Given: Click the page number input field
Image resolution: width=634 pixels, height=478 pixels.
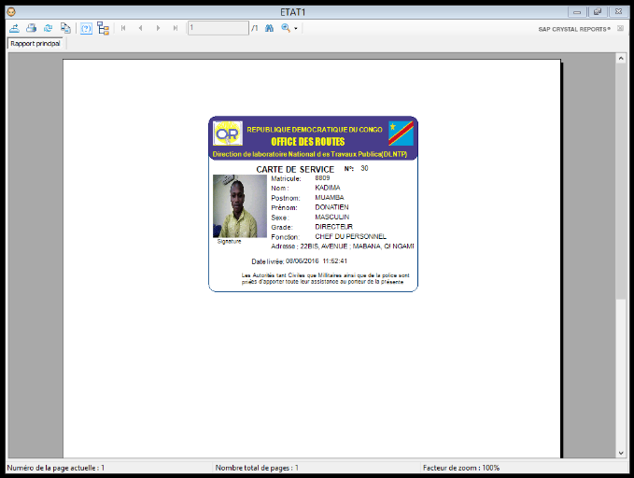Looking at the screenshot, I should 218,28.
